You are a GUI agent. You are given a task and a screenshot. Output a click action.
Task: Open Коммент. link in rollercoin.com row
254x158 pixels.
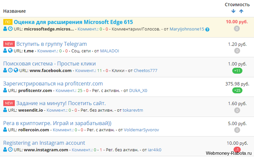pyautogui.click(x=63, y=130)
